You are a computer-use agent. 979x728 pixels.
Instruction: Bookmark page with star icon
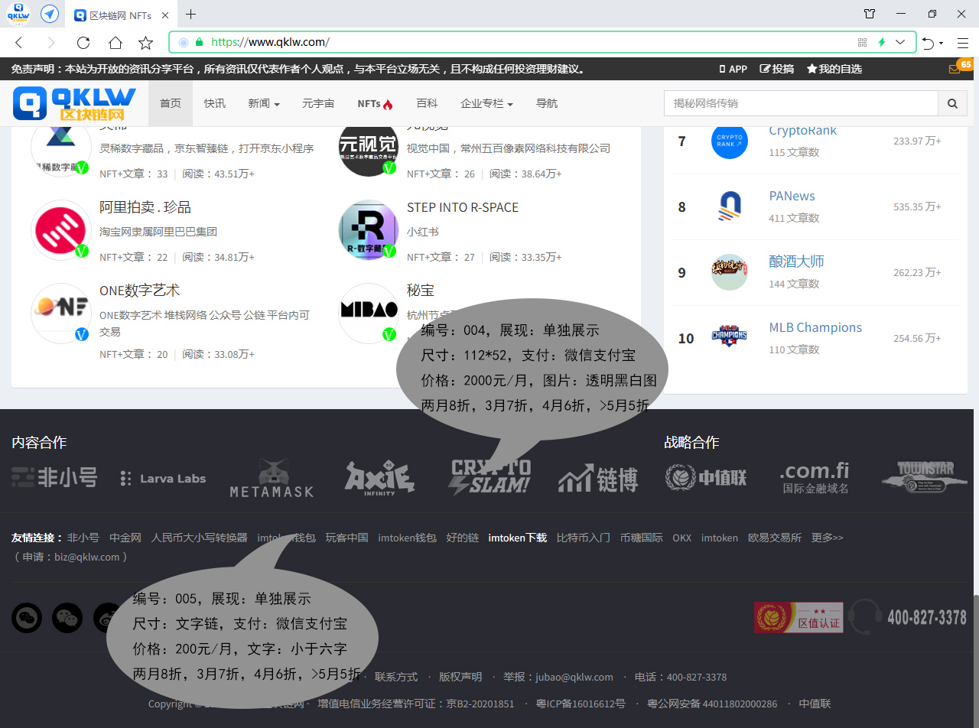(145, 43)
